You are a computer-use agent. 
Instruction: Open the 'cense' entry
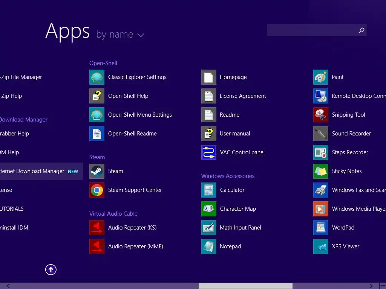point(6,190)
